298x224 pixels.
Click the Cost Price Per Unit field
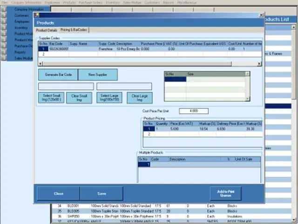pos(194,111)
